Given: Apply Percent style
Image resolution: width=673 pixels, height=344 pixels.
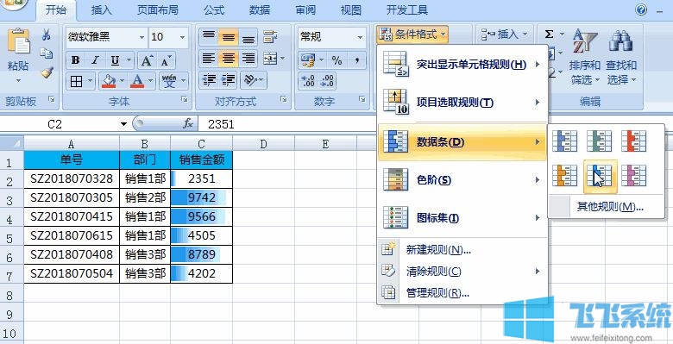Looking at the screenshot, I should click(x=336, y=60).
